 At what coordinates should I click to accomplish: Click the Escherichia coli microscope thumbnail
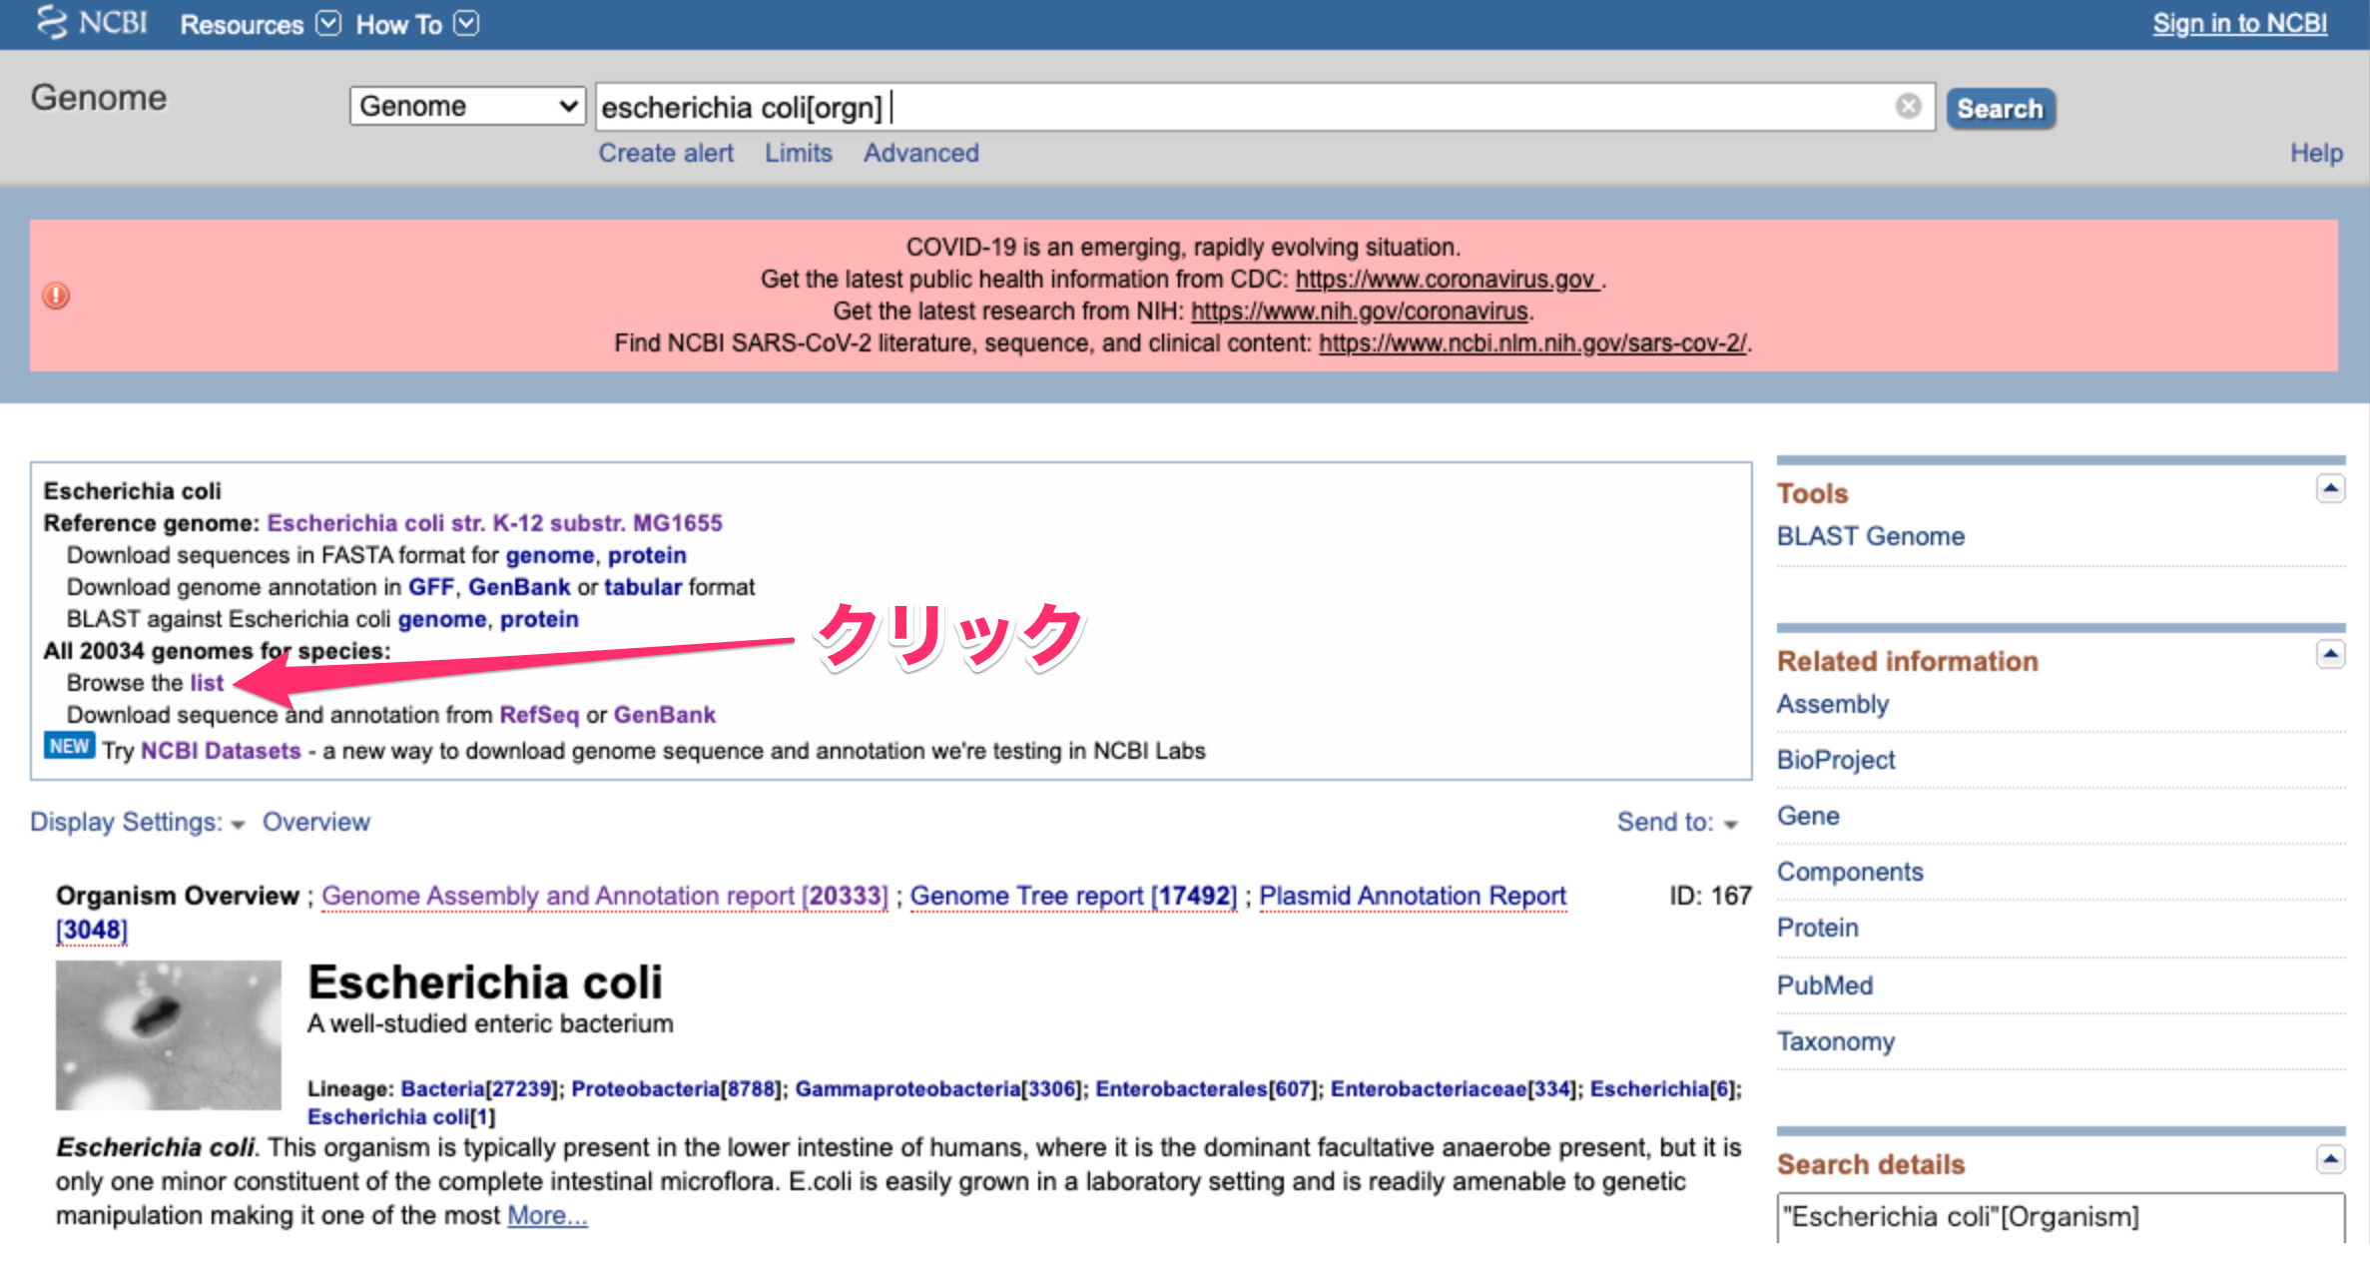tap(168, 1035)
